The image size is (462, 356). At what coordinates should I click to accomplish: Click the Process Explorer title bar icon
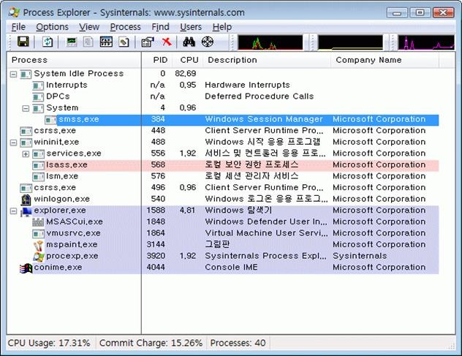[x=14, y=12]
